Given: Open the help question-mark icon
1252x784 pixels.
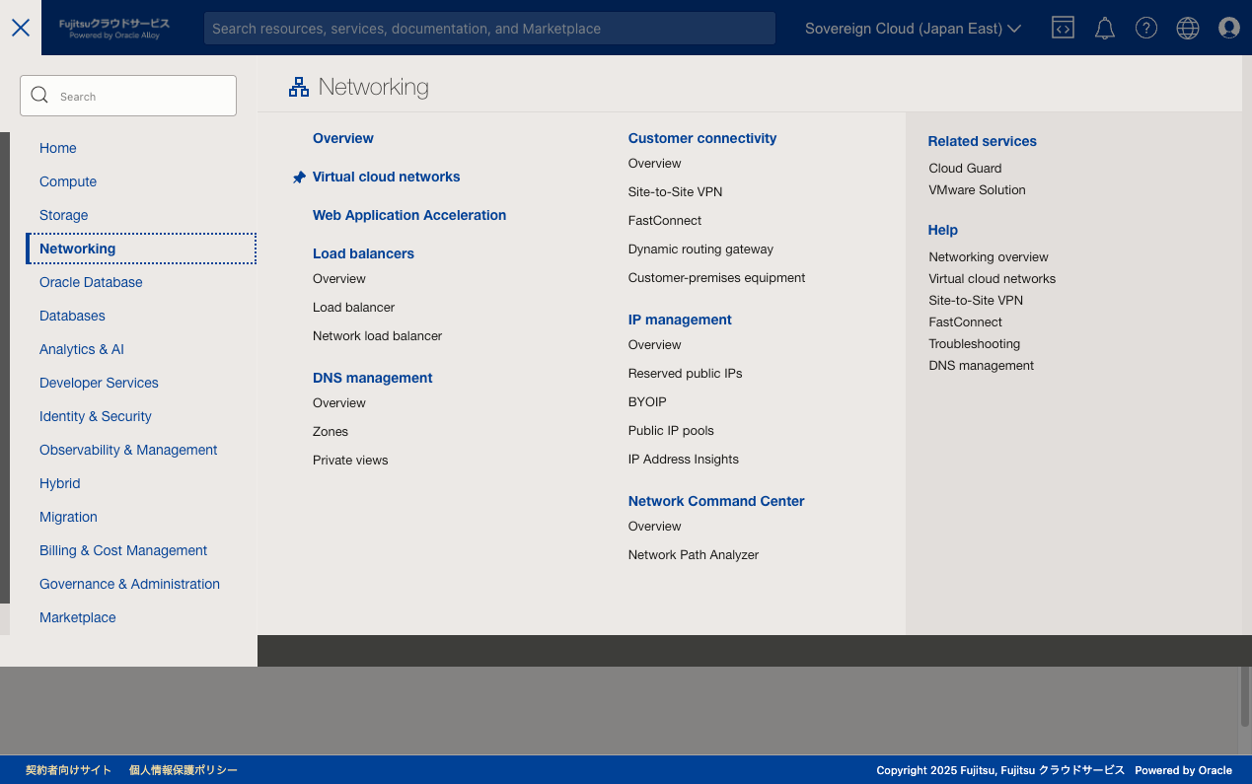Looking at the screenshot, I should point(1145,28).
